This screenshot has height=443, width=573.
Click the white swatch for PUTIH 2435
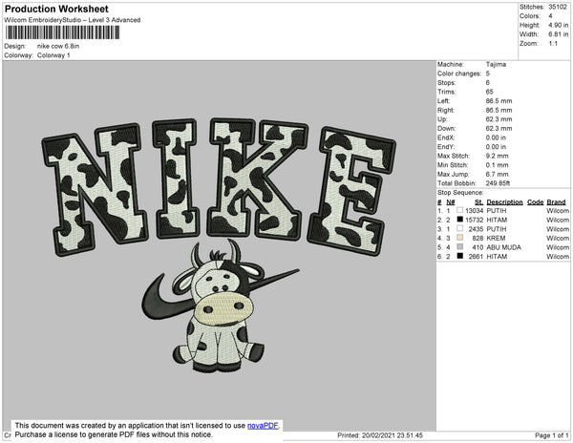click(x=459, y=228)
